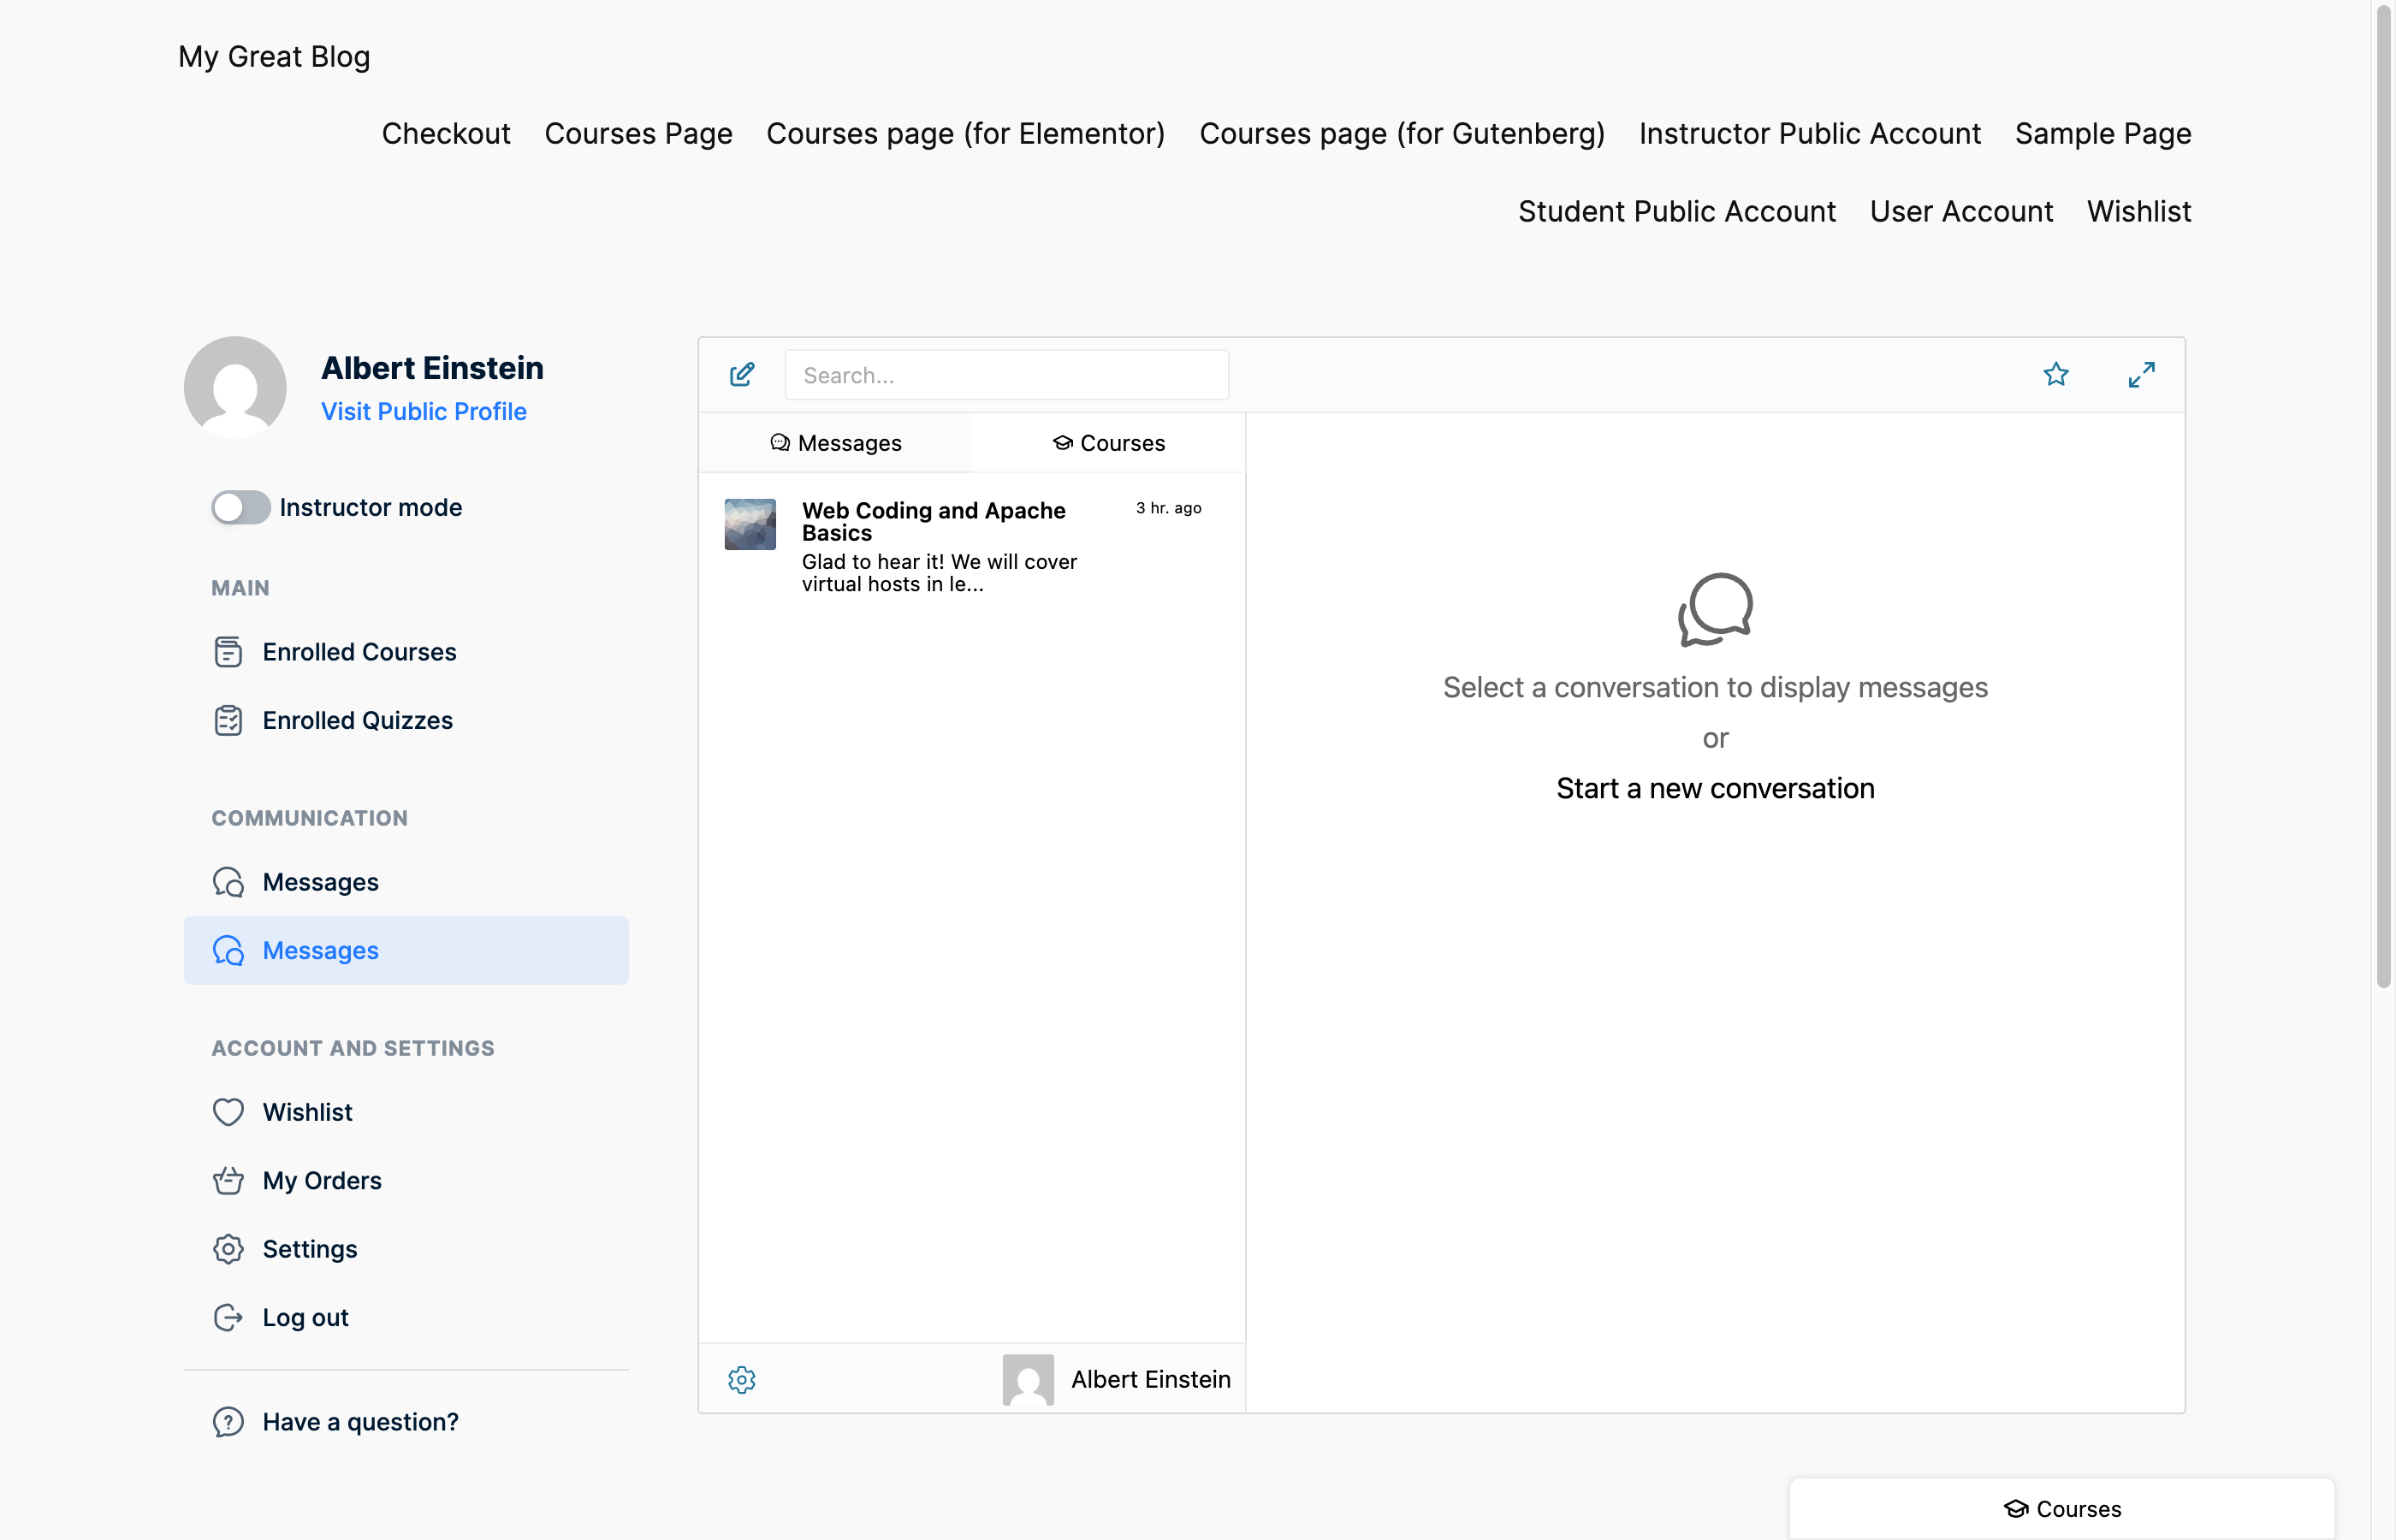Click the message preview 'Glad to hear it! We will cover...'
The width and height of the screenshot is (2396, 1540).
pos(939,573)
